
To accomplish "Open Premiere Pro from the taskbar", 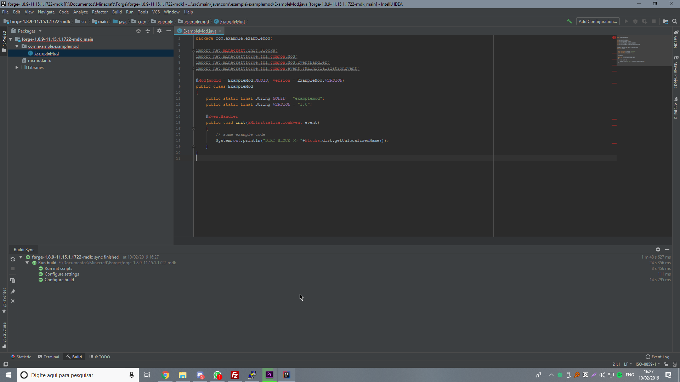I will pos(270,375).
